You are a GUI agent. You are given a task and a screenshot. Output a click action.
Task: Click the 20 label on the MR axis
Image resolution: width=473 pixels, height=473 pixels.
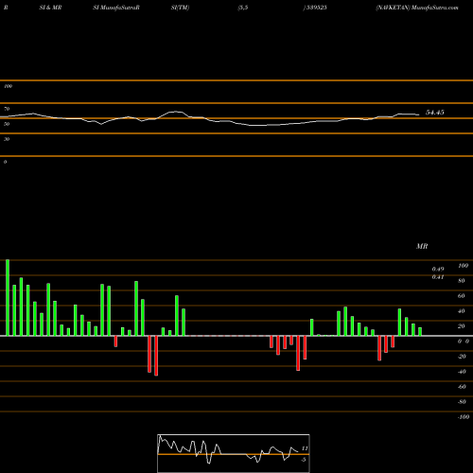tap(462, 326)
